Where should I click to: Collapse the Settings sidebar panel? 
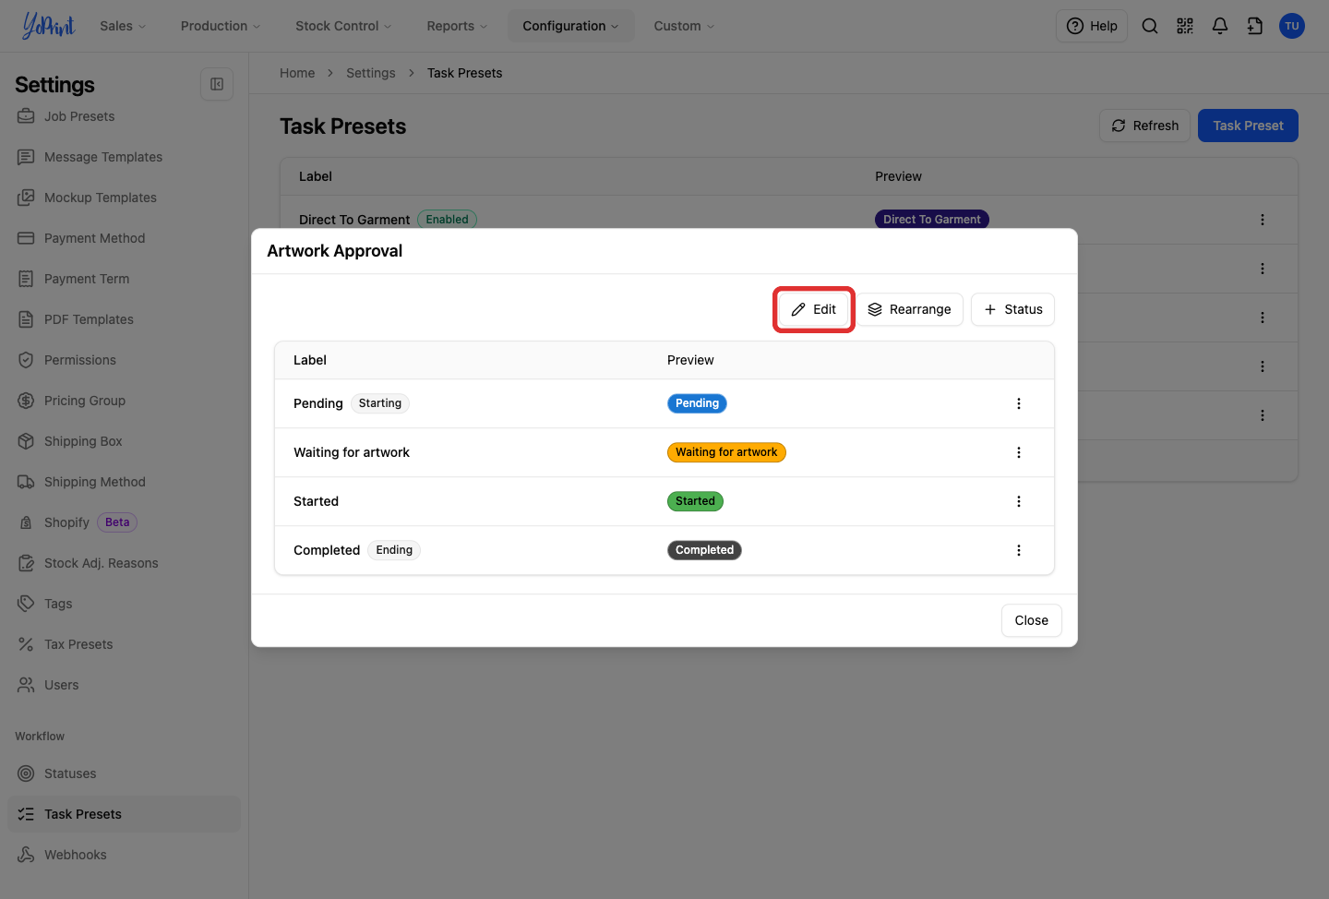tap(217, 84)
